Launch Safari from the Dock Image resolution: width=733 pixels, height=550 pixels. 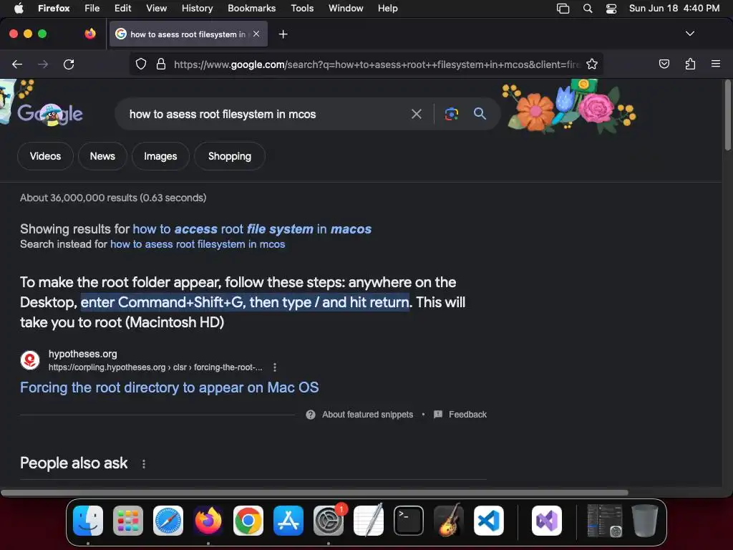pyautogui.click(x=168, y=520)
